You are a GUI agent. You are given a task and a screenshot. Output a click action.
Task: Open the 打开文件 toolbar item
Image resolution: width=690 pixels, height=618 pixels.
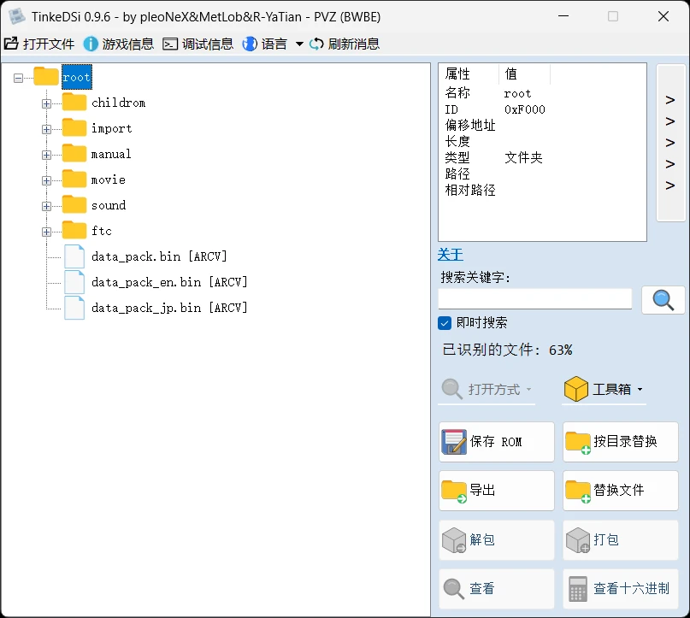pyautogui.click(x=39, y=44)
